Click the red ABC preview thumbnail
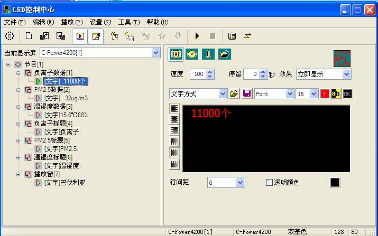The image size is (378, 236). (342, 59)
